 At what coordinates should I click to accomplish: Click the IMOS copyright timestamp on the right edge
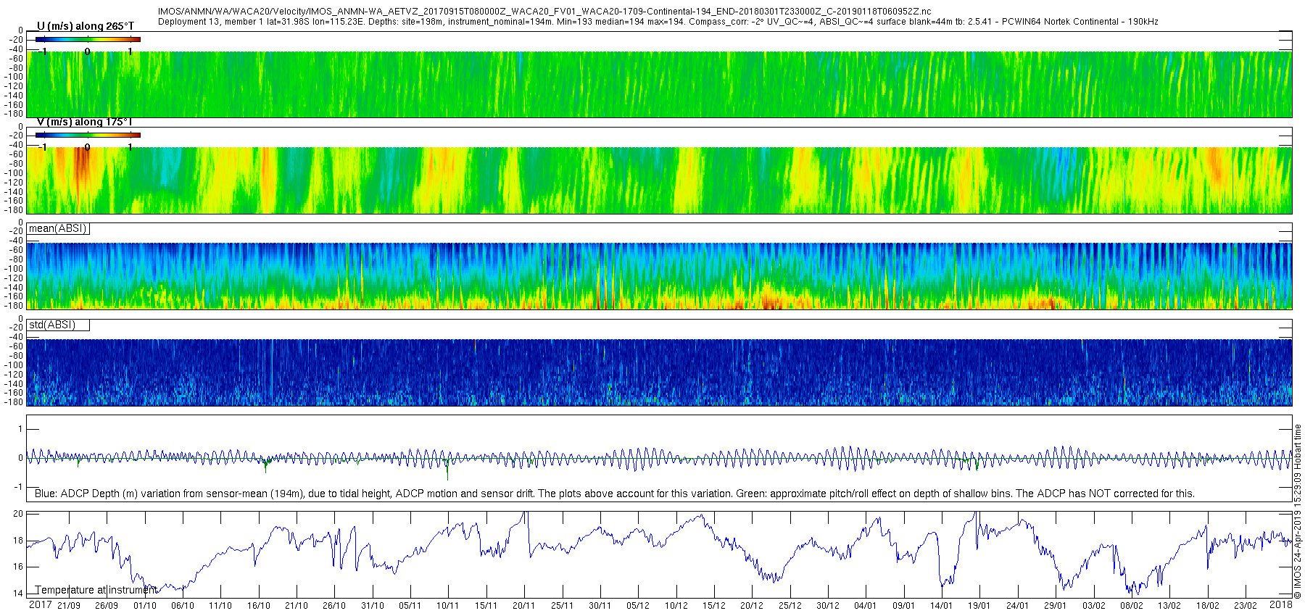tap(1298, 512)
